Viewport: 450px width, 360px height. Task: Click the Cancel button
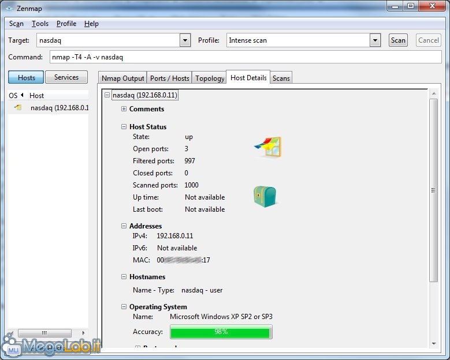429,40
